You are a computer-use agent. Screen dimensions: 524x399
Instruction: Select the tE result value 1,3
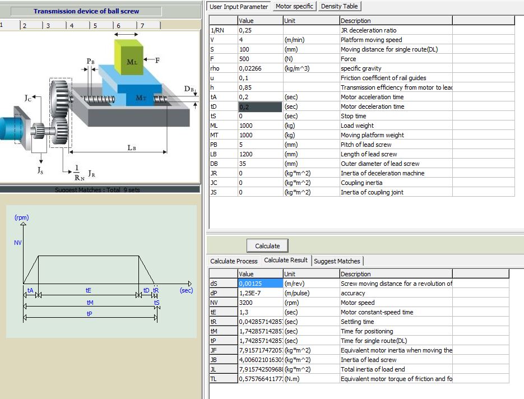pos(261,312)
